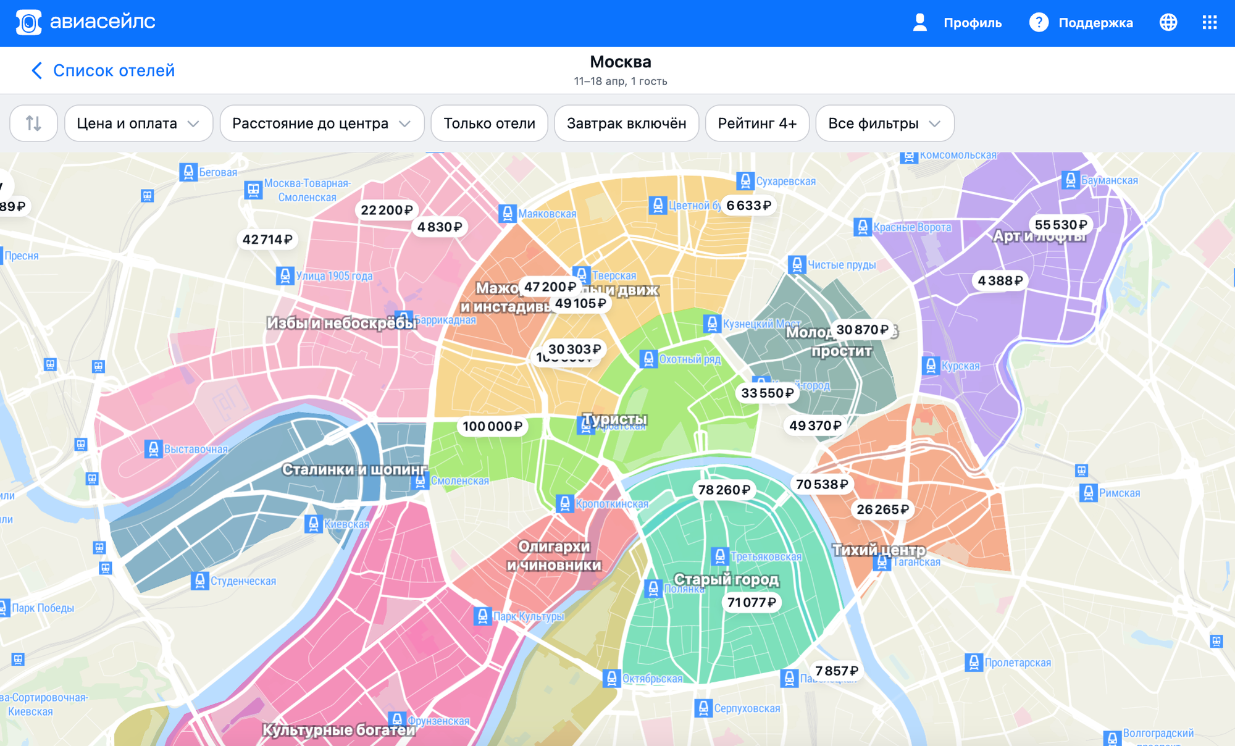Click the Чистые пруды metro icon

(x=797, y=265)
